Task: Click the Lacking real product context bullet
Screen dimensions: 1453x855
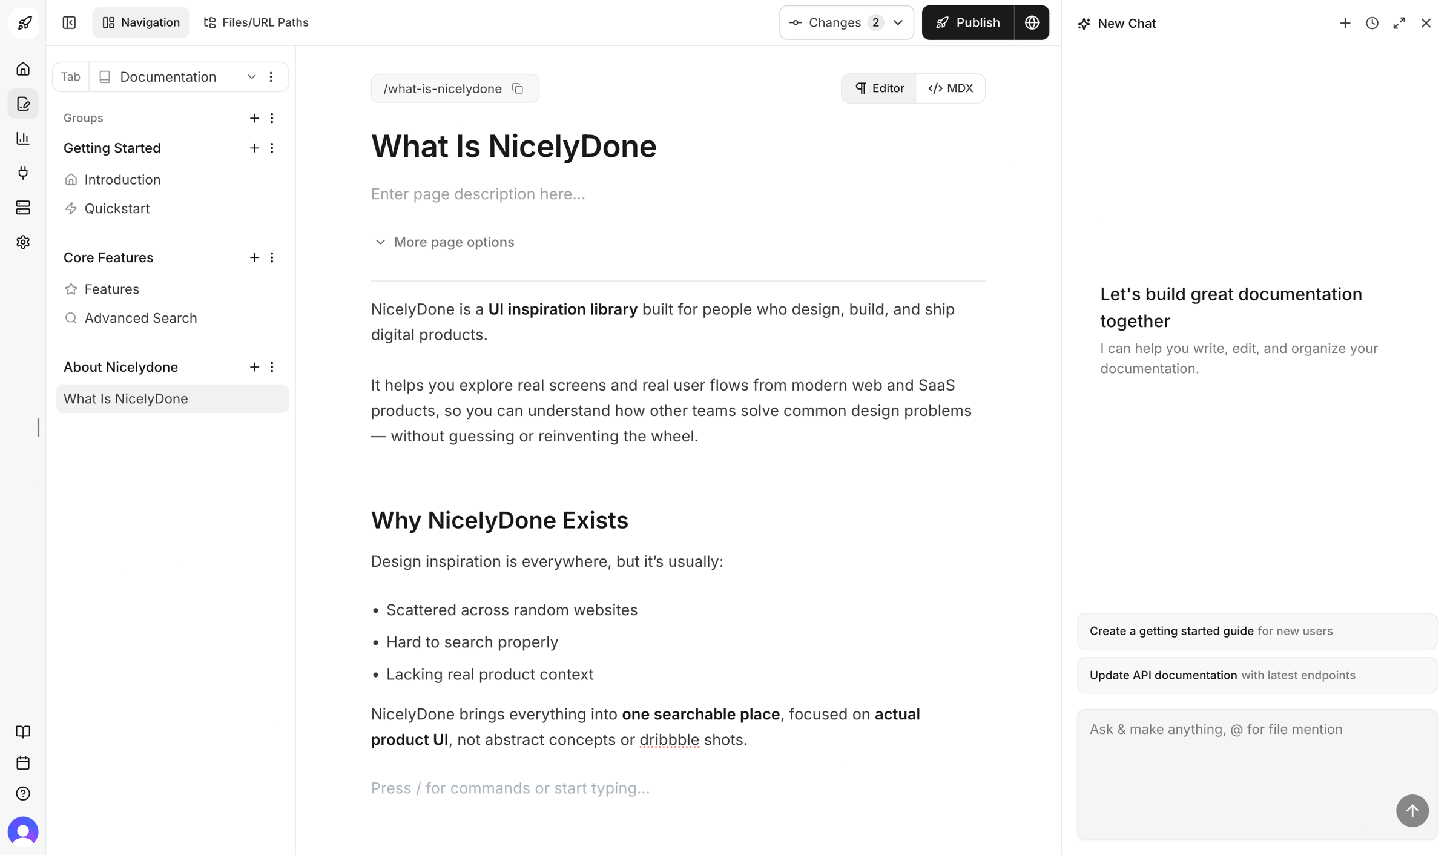Action: tap(490, 674)
